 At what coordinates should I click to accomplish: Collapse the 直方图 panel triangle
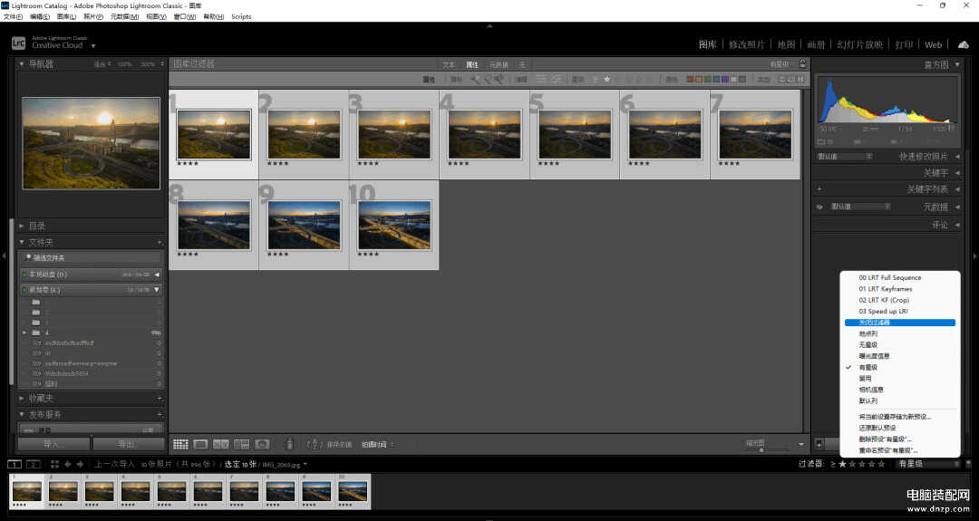point(957,64)
